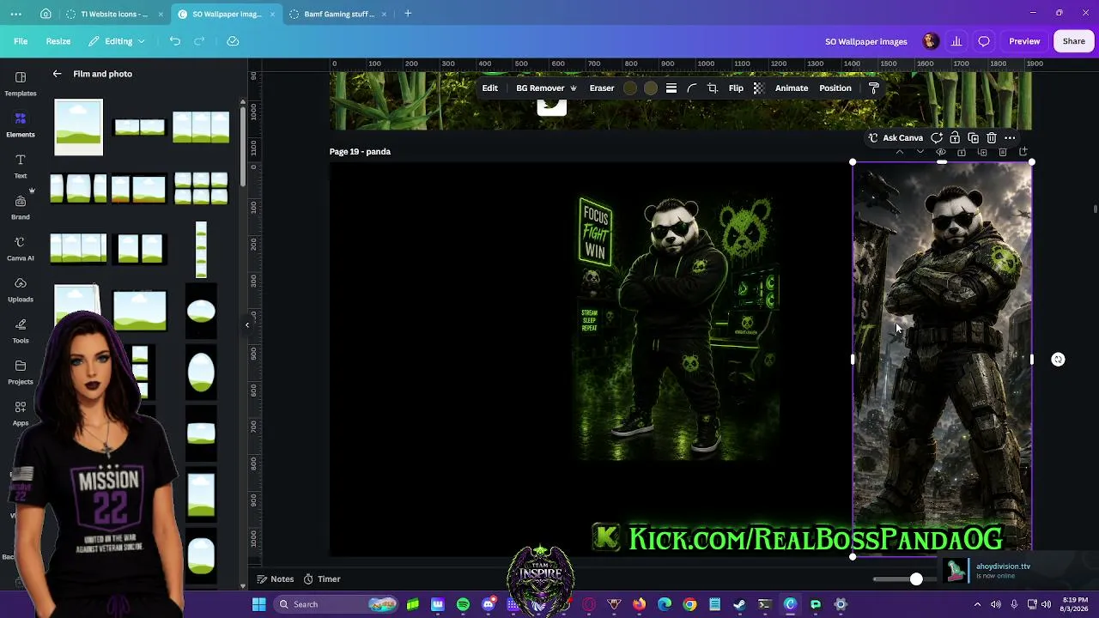Open the border style (line weight) options
This screenshot has width=1099, height=618.
(x=671, y=88)
